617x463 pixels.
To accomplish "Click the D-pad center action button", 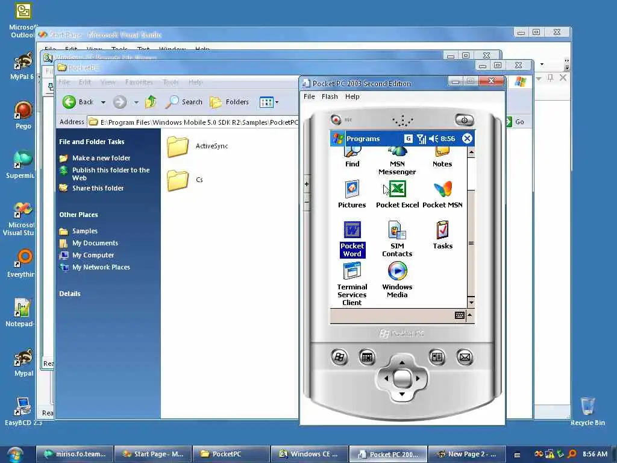I will [402, 379].
